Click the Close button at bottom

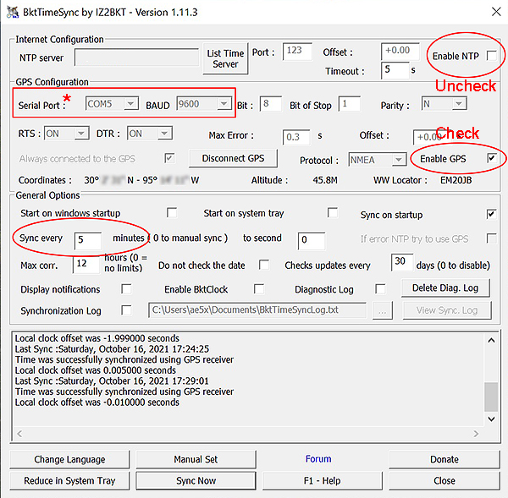pos(444,481)
